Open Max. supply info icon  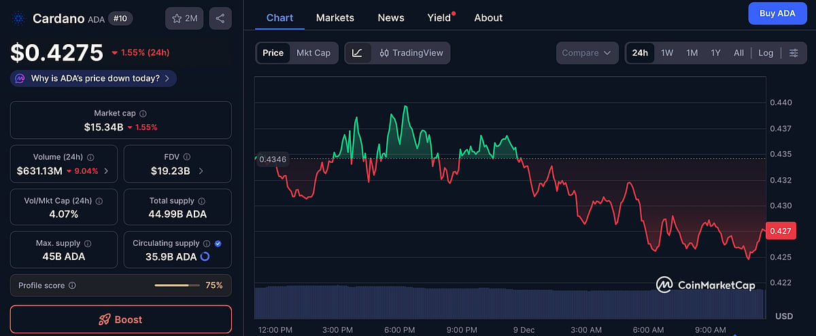coord(88,243)
